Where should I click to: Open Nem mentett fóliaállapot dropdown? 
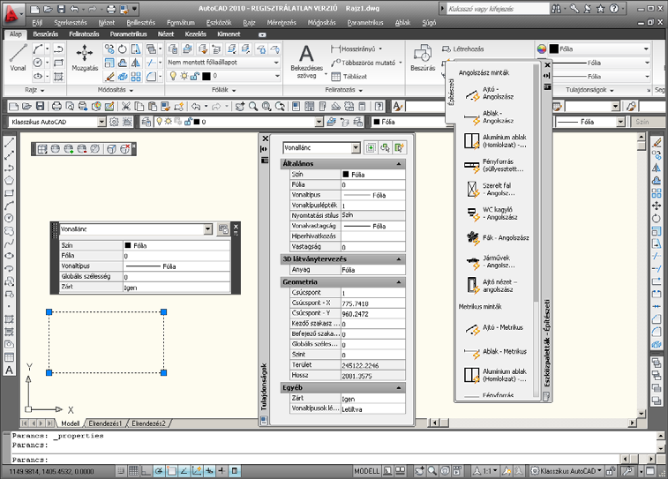click(276, 63)
